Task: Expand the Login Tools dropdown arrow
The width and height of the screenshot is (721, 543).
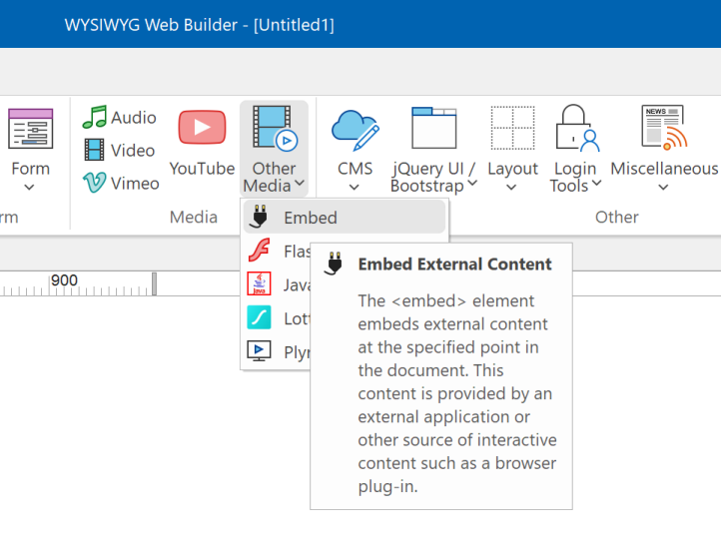Action: [597, 183]
